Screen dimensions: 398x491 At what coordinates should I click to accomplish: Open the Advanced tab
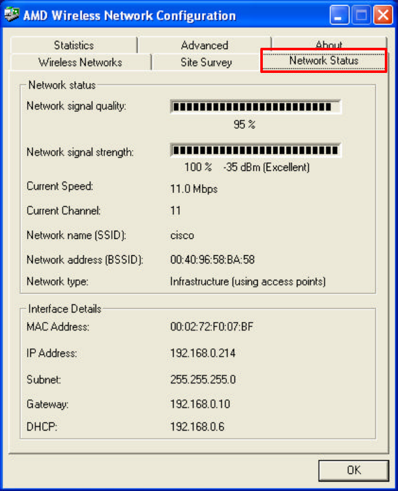pos(204,45)
